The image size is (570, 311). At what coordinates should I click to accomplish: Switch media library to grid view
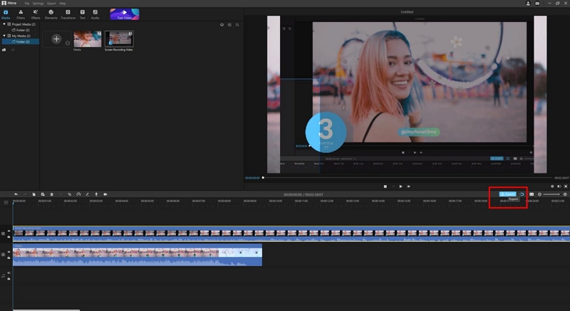pos(229,25)
